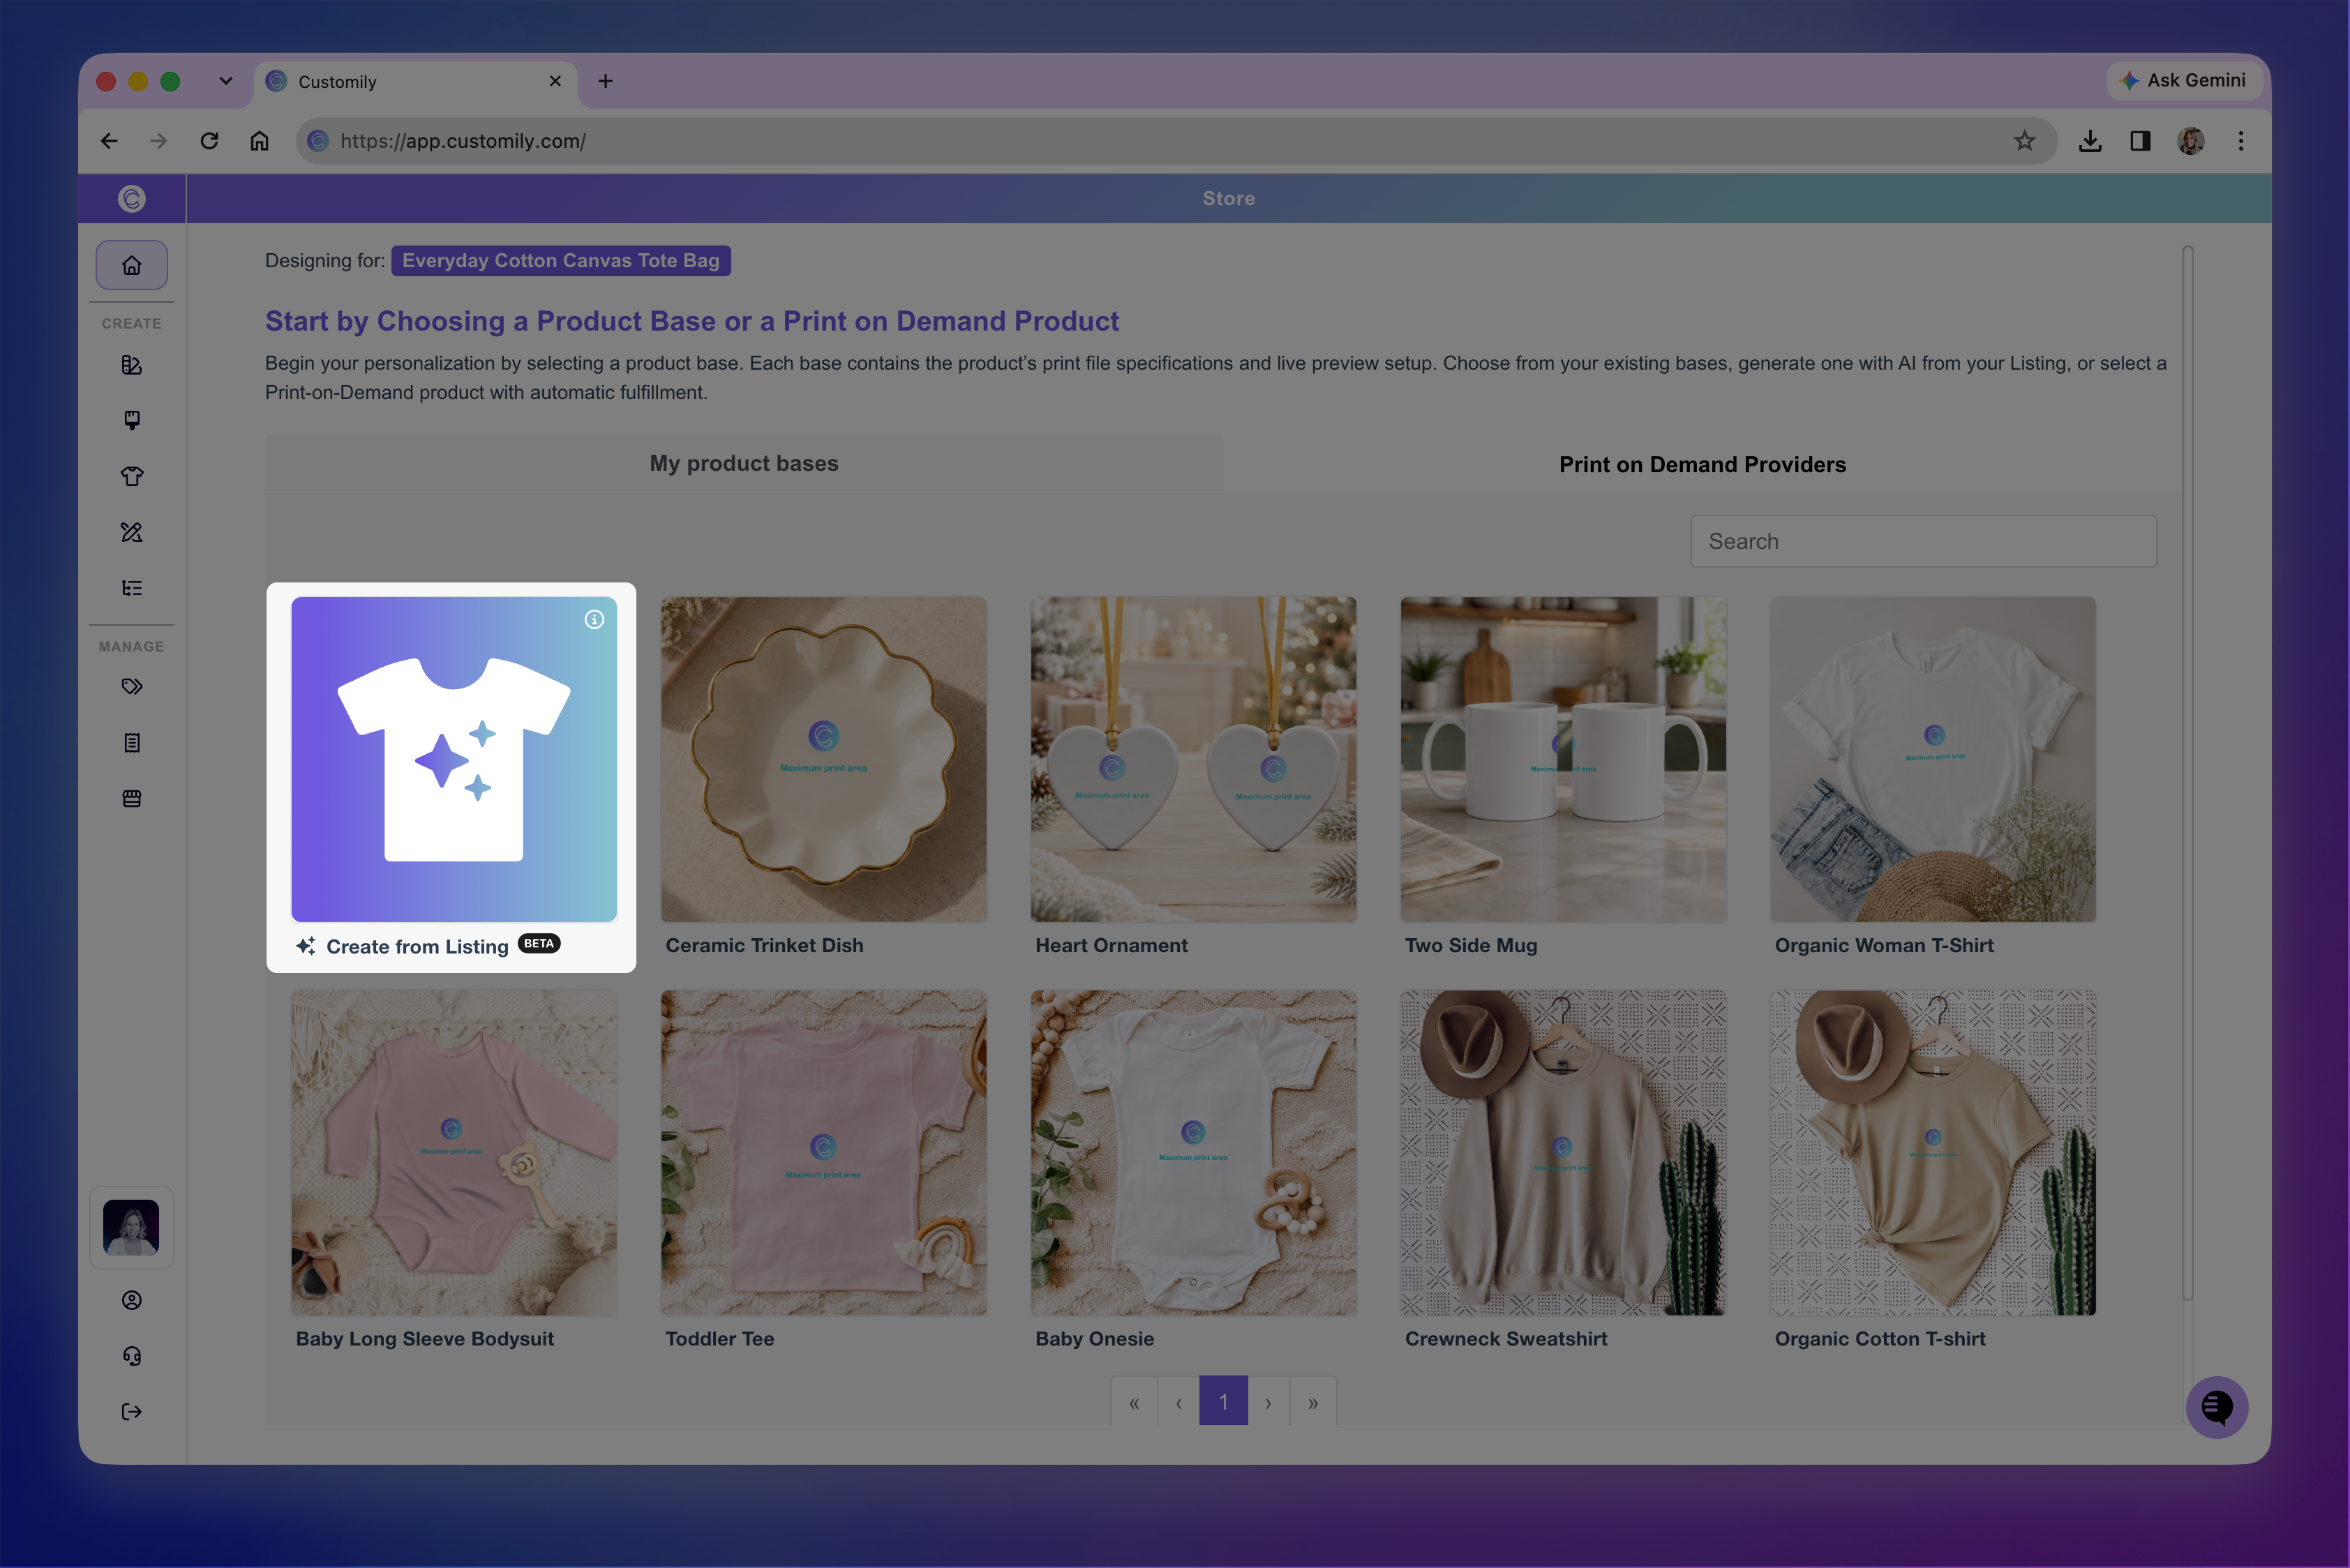Click the Customily logo at top left
Screen dimensions: 2350x1568
[x=131, y=199]
